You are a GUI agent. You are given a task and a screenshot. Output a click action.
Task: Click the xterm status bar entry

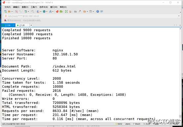(x=128, y=124)
